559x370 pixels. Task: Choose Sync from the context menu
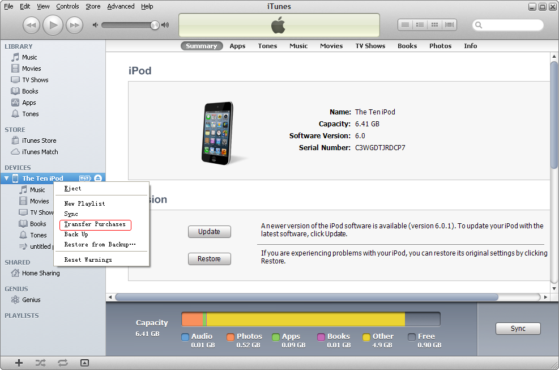[x=101, y=214]
